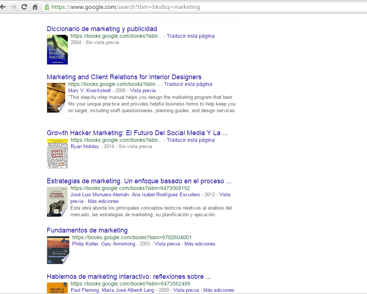367x294 pixels.
Task: Click the browser forward arrow
Action: 14,7
